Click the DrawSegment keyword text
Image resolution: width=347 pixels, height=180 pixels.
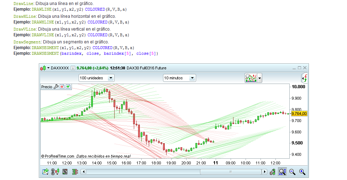27,42
